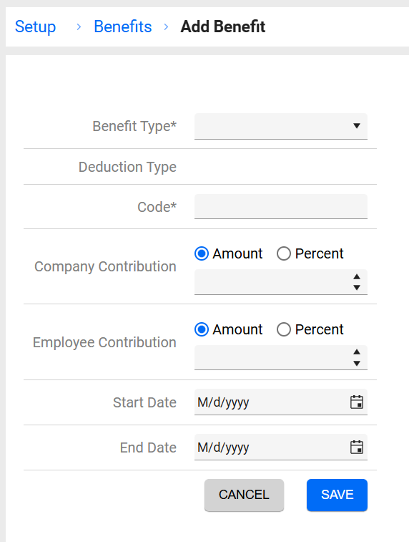Image resolution: width=409 pixels, height=542 pixels.
Task: Go to Setup breadcrumb link
Action: [35, 26]
